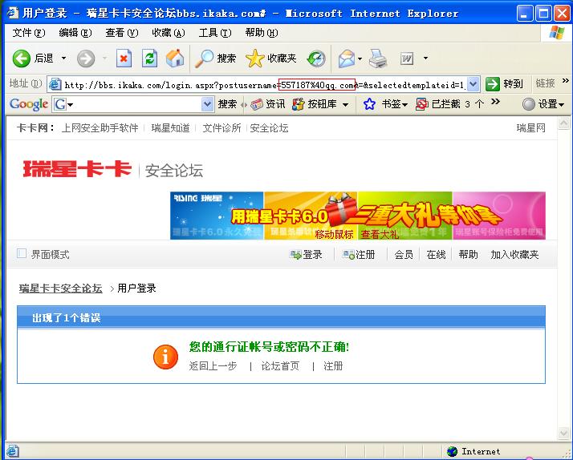Click the orange info icon in the error box
The height and width of the screenshot is (460, 573).
tap(165, 357)
